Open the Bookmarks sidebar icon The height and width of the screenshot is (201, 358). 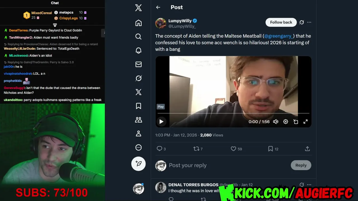(x=138, y=106)
